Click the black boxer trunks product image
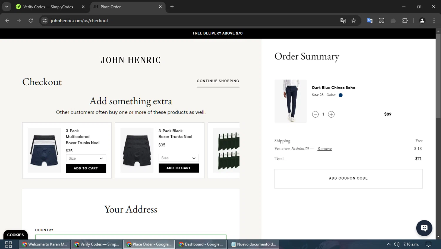This screenshot has height=249, width=441. pyautogui.click(x=137, y=150)
